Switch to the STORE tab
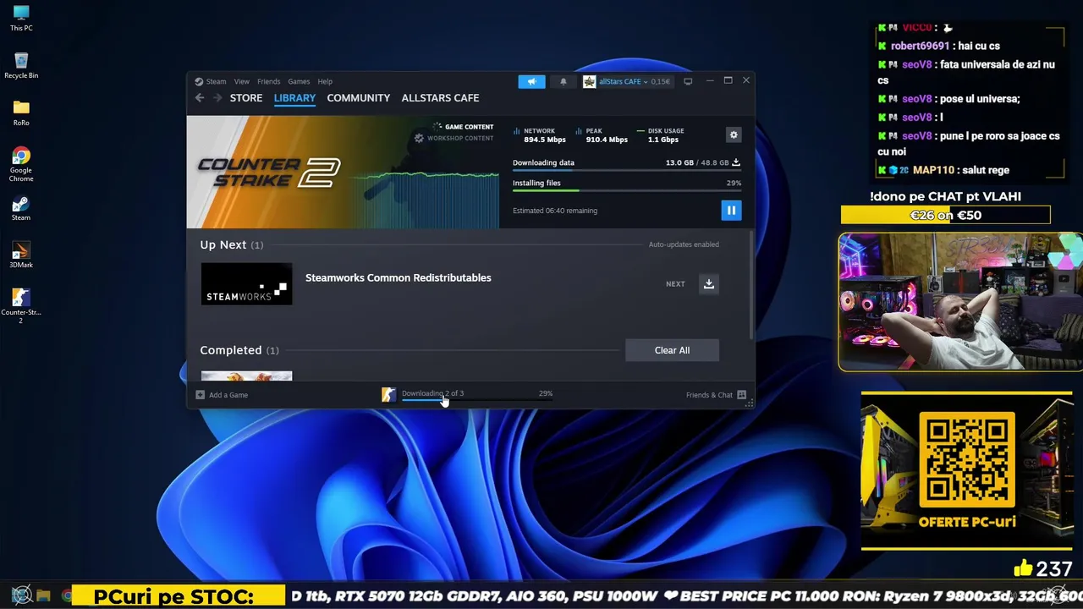Screen dimensions: 1083x609 pos(246,98)
